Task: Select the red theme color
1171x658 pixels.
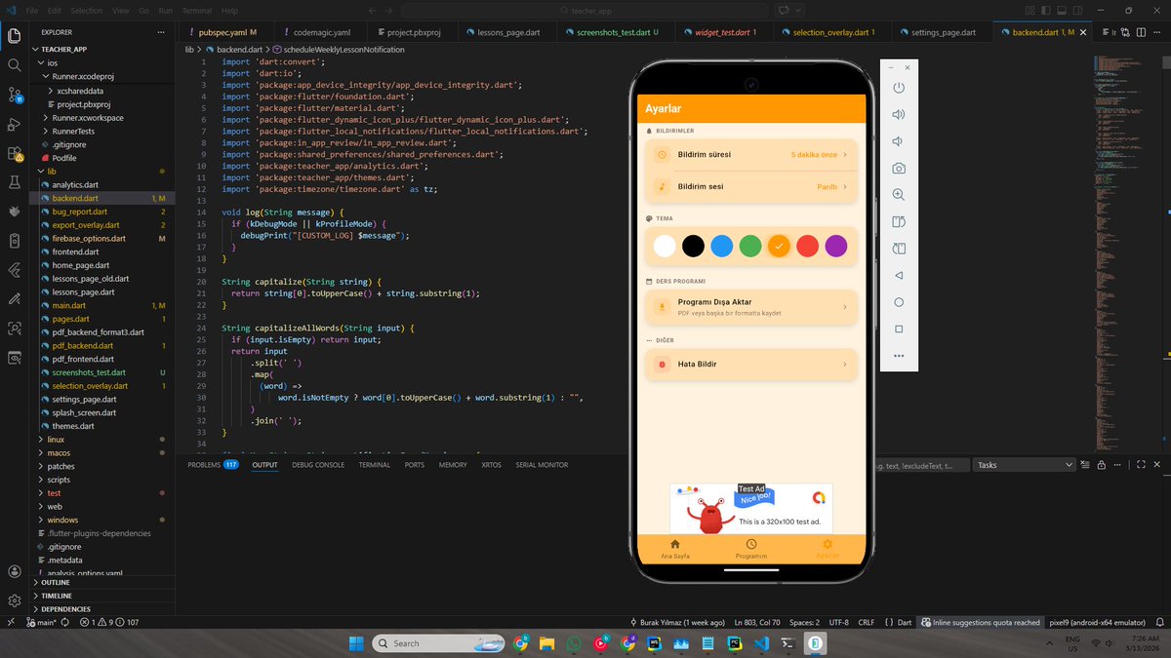Action: [807, 247]
